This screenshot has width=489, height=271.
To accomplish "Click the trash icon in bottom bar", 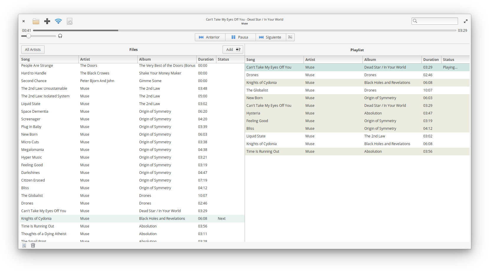I will 33,245.
